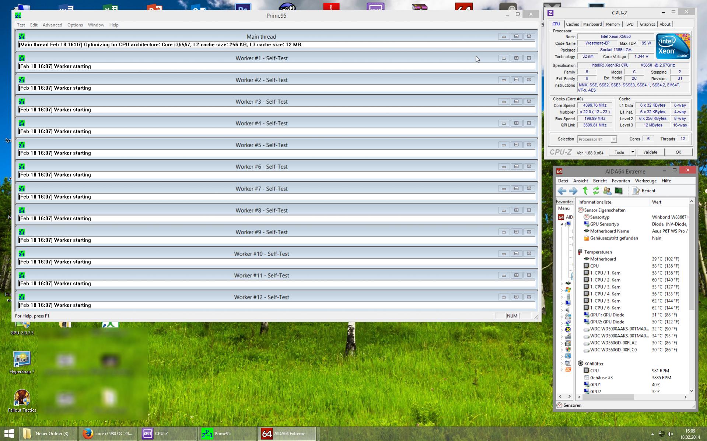Open the Advanced menu in Prime95

(x=52, y=25)
